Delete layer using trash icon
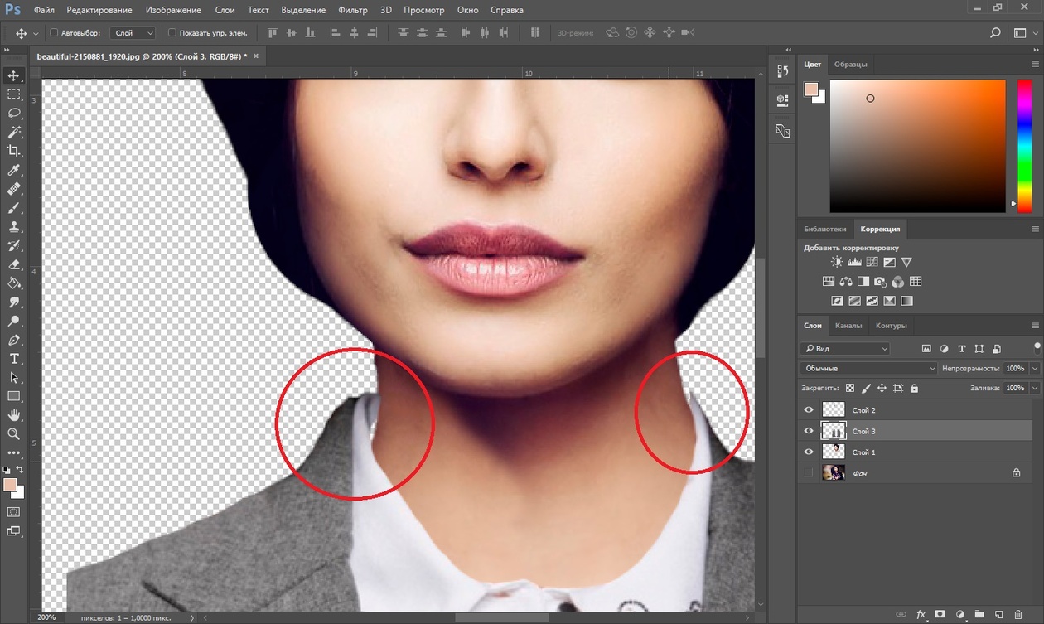Image resolution: width=1044 pixels, height=624 pixels. coord(1019,614)
